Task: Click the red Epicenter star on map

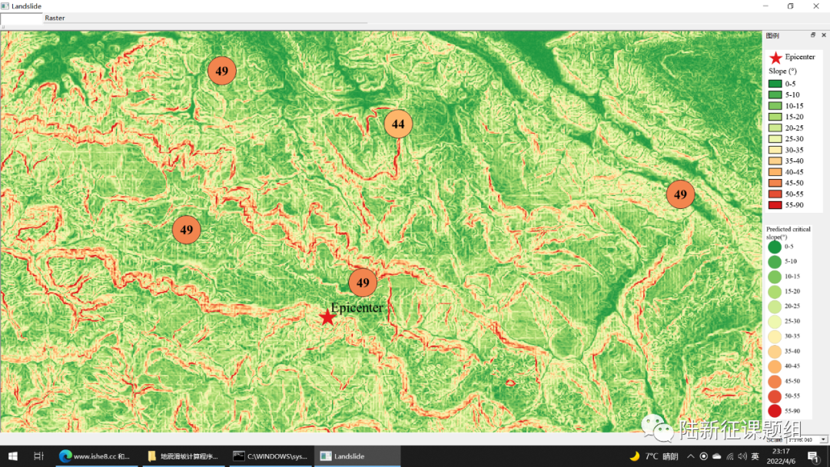Action: pyautogui.click(x=327, y=316)
